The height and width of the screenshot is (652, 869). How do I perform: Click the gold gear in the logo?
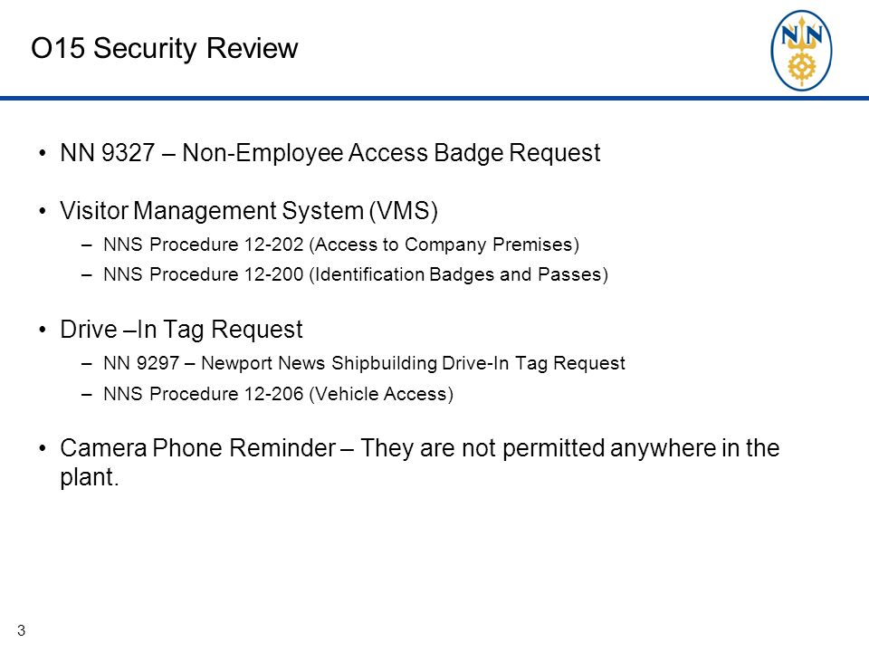click(801, 68)
